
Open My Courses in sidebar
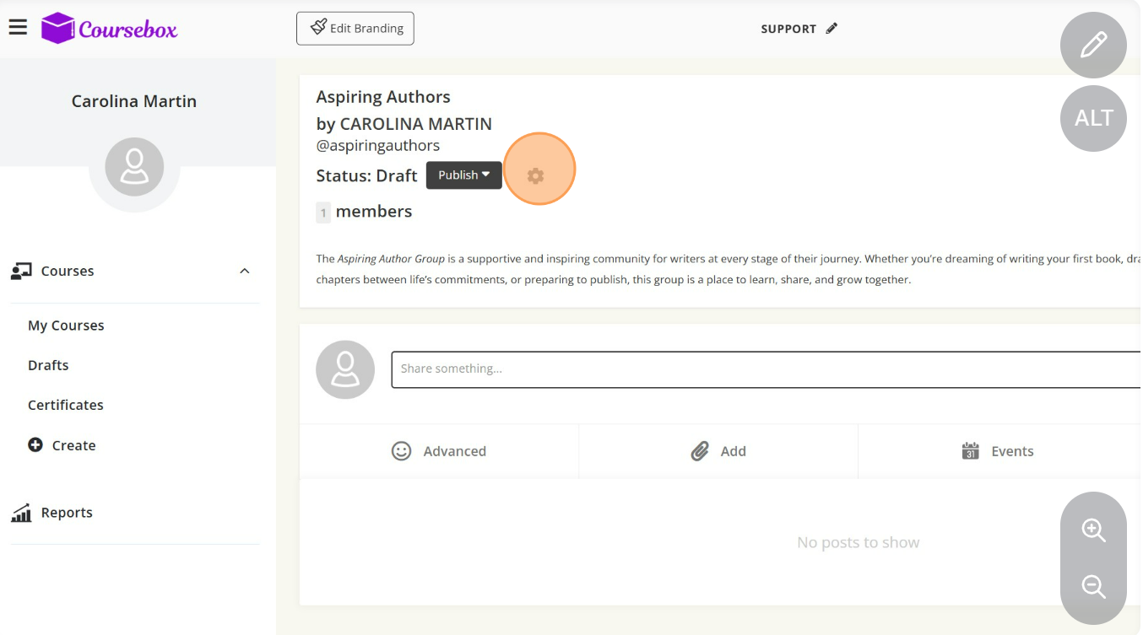pos(66,326)
